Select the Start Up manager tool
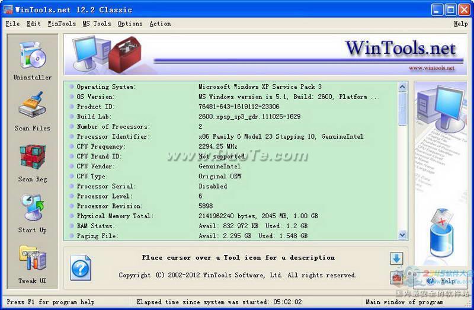 tap(33, 213)
